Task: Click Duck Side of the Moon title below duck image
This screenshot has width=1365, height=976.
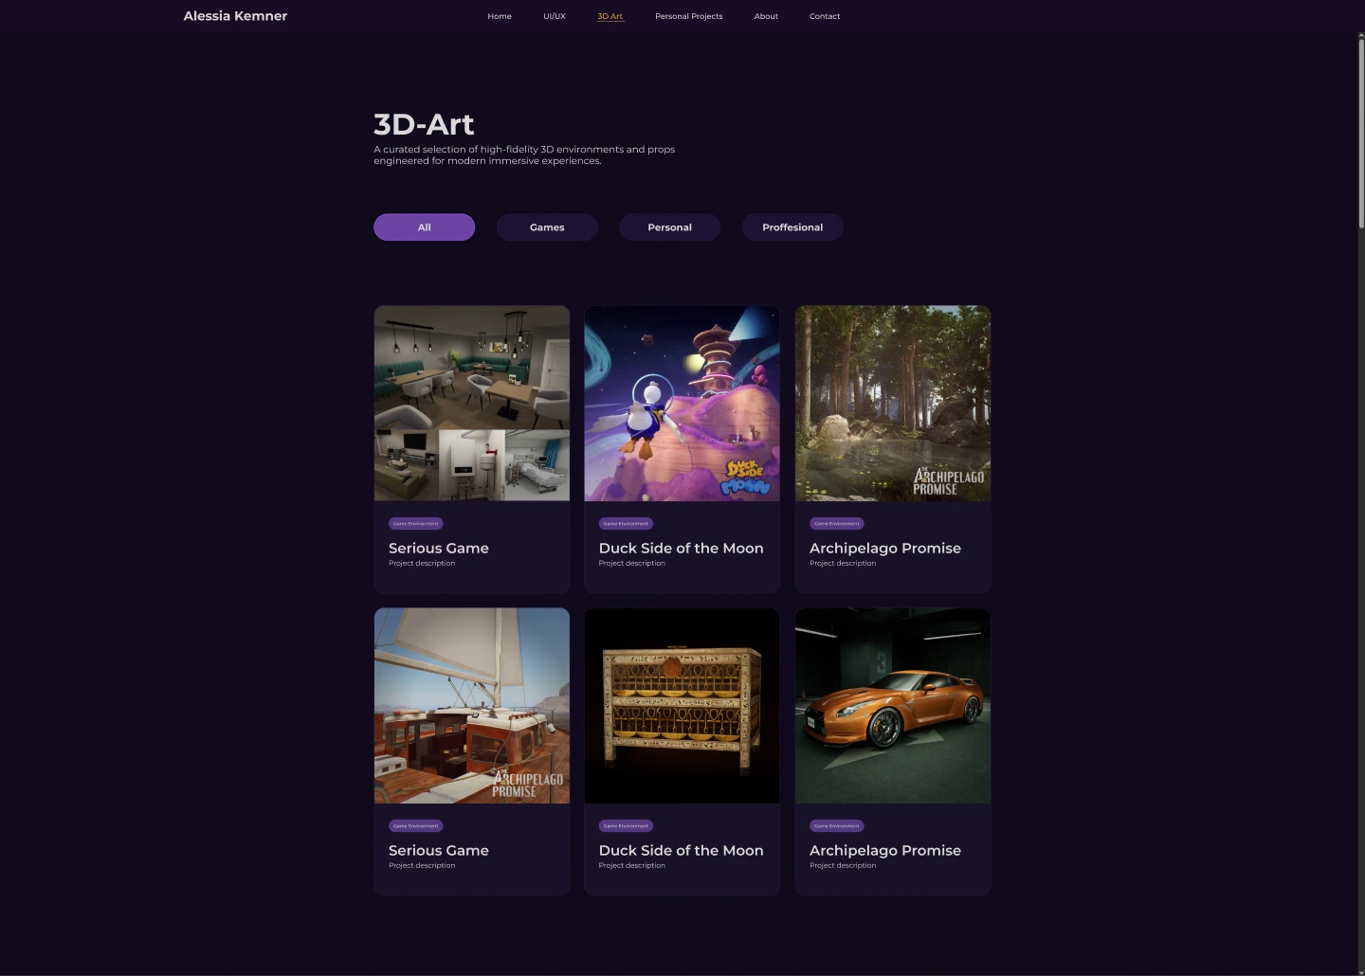Action: click(682, 548)
